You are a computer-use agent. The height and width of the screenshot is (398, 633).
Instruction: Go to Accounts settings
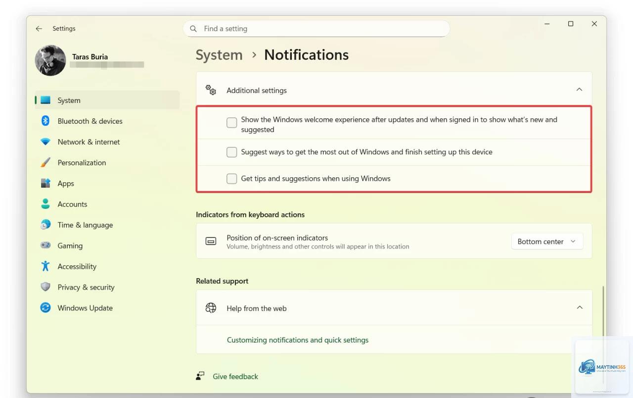(x=107, y=204)
